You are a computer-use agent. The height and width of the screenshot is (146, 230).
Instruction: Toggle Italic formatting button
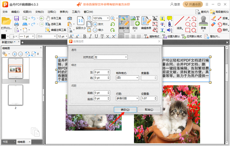tap(90, 36)
